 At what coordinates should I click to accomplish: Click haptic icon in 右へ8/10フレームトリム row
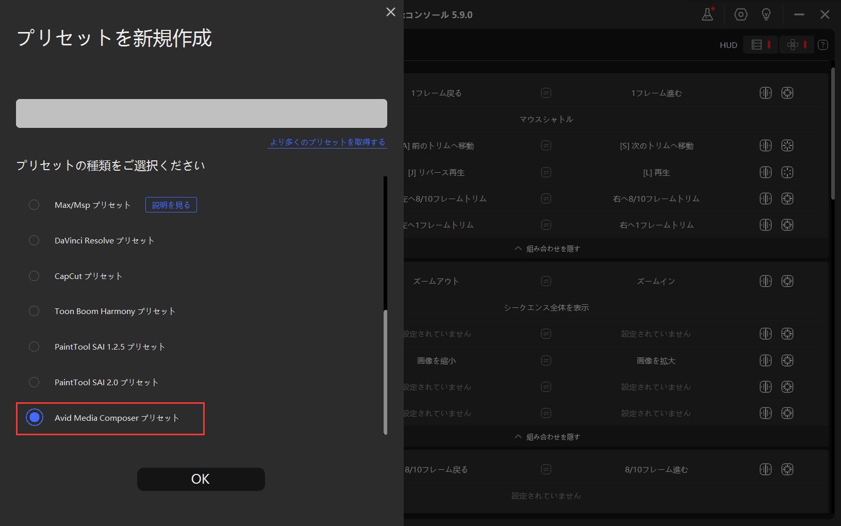[765, 199]
